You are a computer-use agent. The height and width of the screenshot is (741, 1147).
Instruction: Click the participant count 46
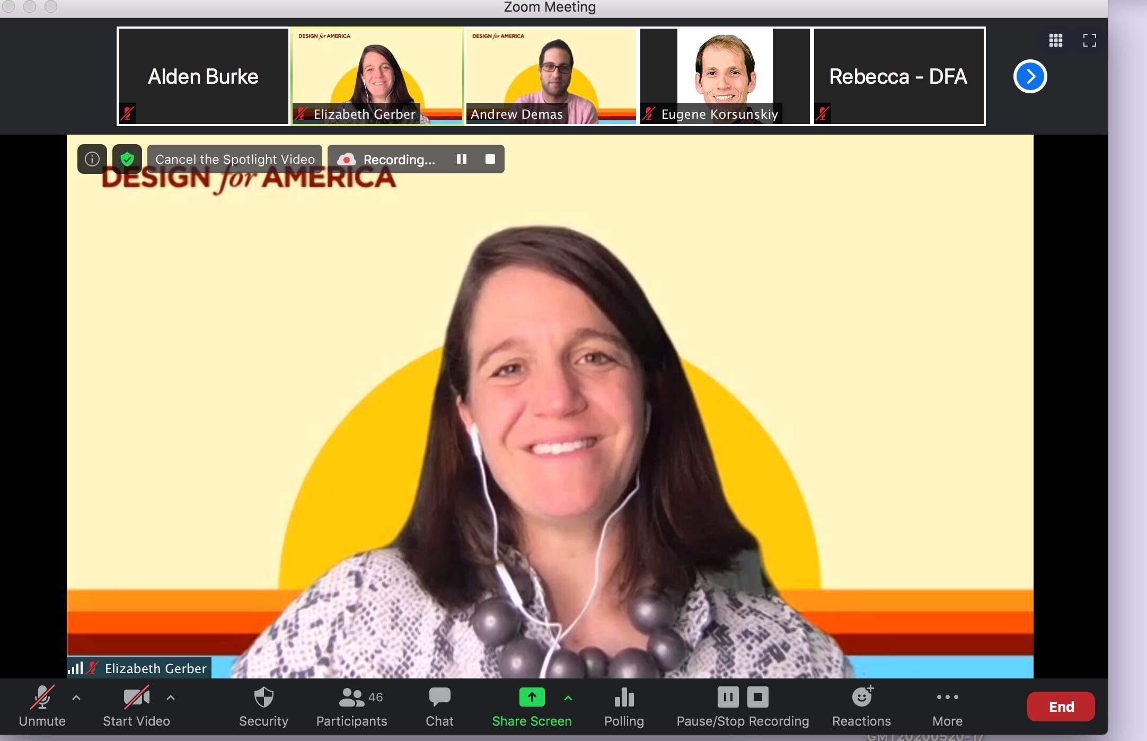[x=375, y=697]
